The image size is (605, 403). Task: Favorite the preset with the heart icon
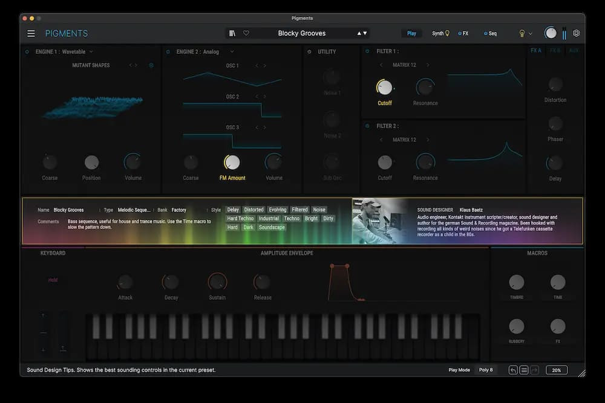(246, 34)
